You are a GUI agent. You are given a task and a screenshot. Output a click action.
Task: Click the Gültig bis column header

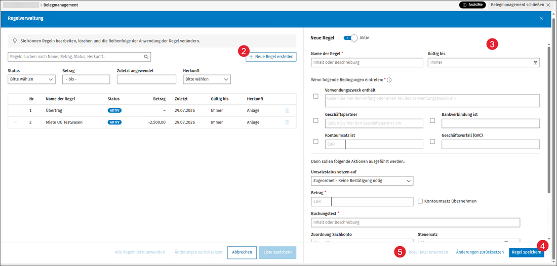point(220,99)
